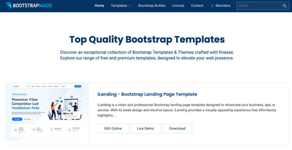292x150 pixels.
Task: Focus the Search input field
Action: (258, 6)
